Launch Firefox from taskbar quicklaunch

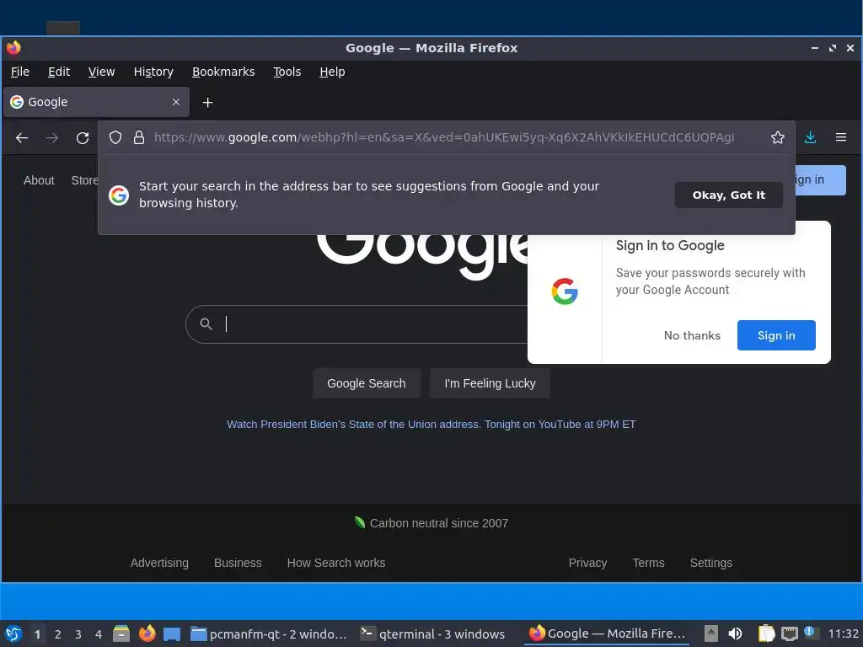147,634
